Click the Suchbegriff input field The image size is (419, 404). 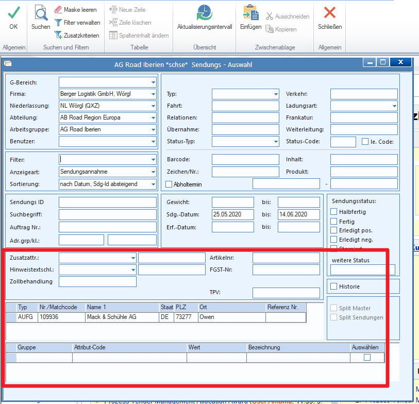coord(108,214)
